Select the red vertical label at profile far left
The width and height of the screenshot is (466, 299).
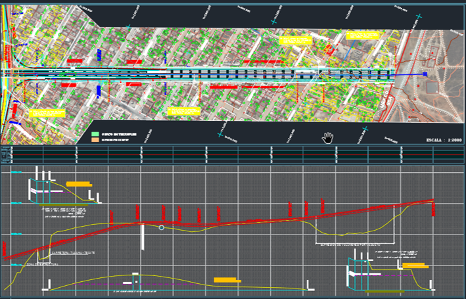tap(5, 249)
